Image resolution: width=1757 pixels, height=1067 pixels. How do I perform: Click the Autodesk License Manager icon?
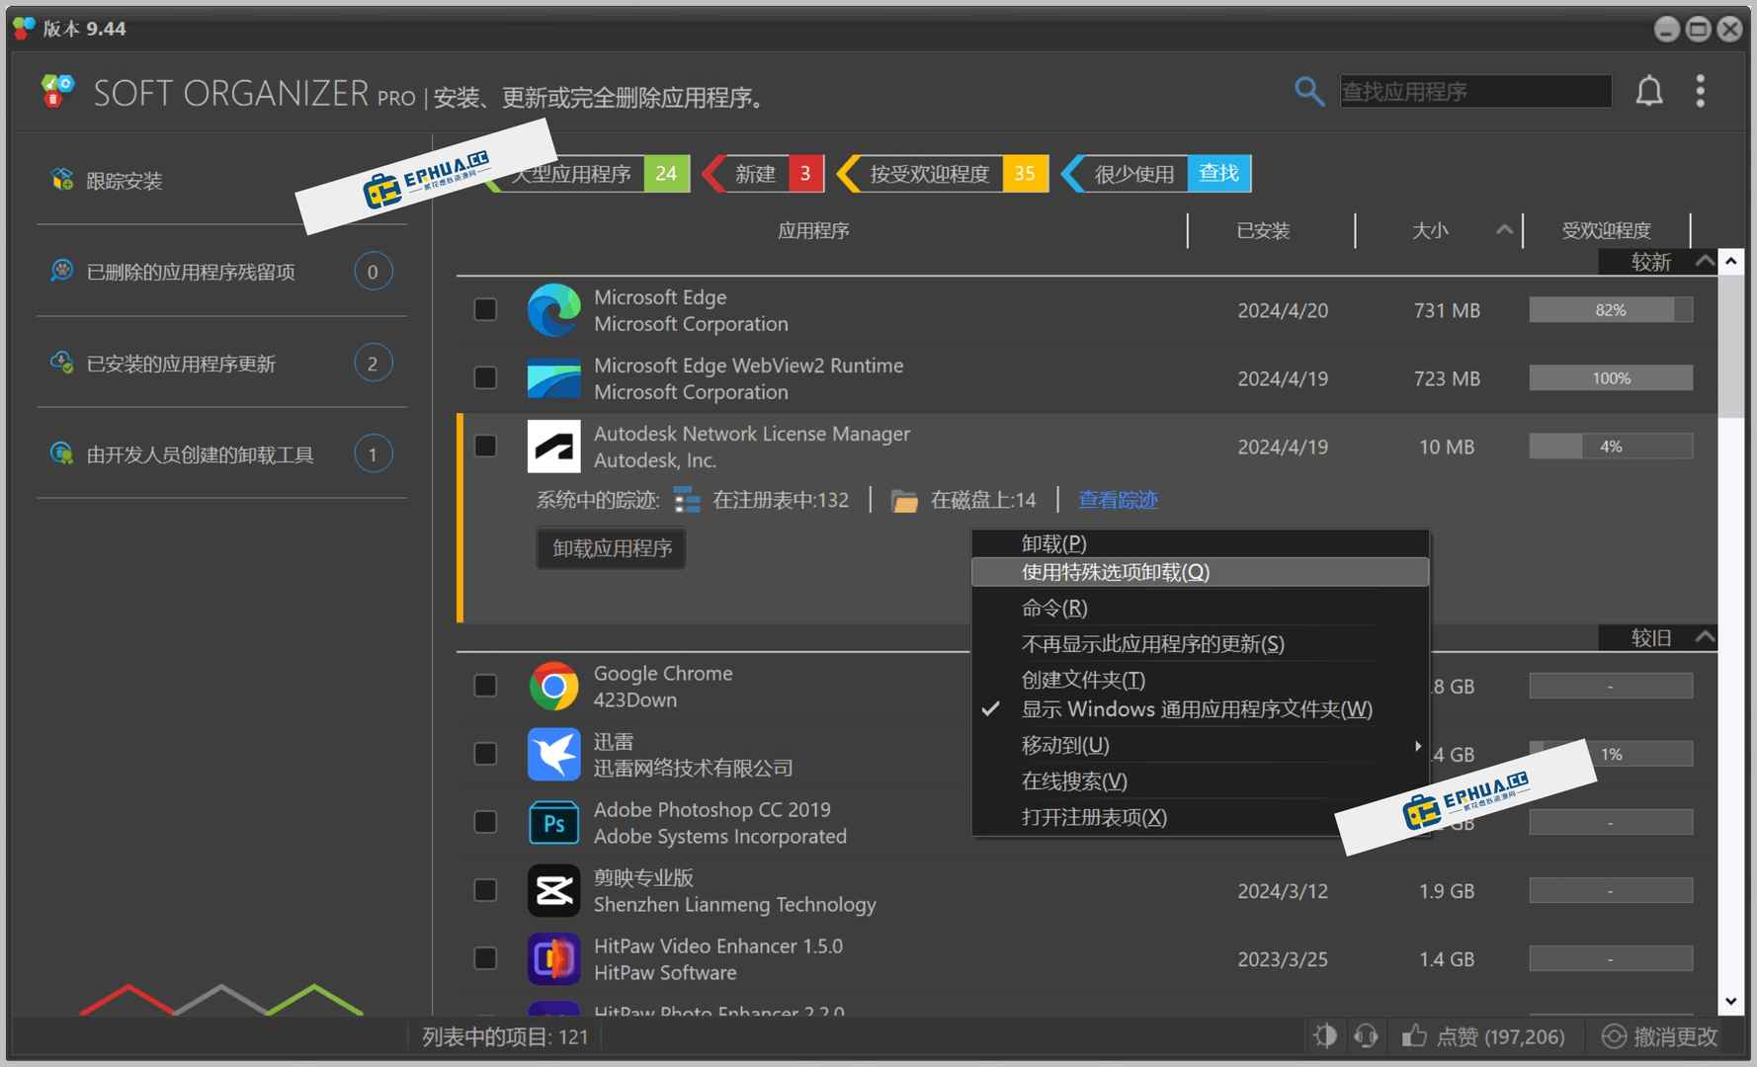pyautogui.click(x=553, y=447)
